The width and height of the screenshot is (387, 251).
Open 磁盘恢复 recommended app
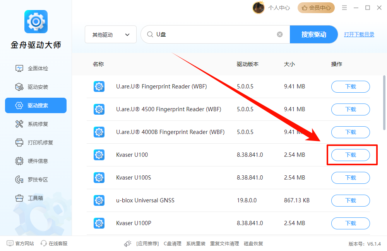[253, 244]
